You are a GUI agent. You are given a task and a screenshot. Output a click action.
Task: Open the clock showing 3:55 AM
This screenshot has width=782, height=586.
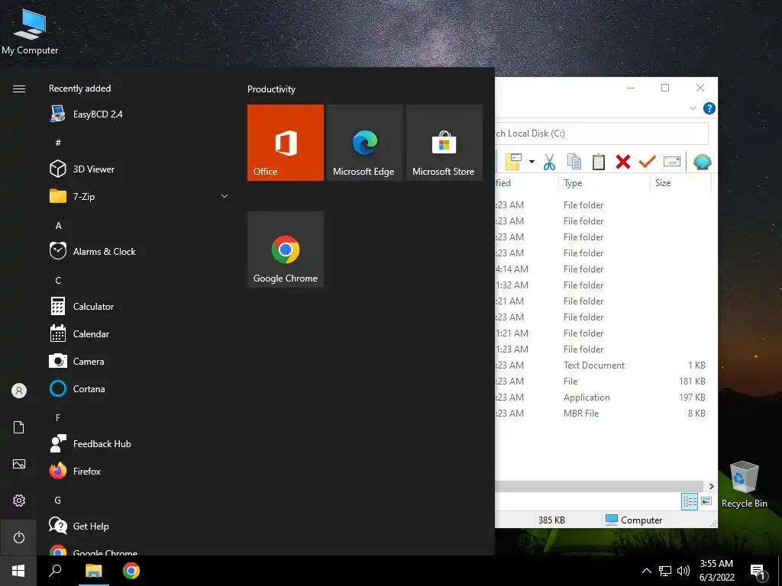(x=716, y=571)
